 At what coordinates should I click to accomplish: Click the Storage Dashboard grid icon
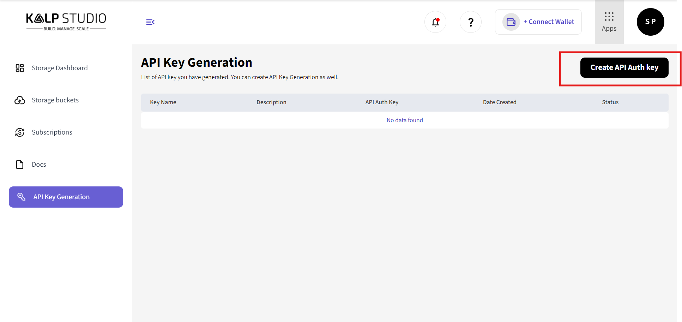click(20, 68)
